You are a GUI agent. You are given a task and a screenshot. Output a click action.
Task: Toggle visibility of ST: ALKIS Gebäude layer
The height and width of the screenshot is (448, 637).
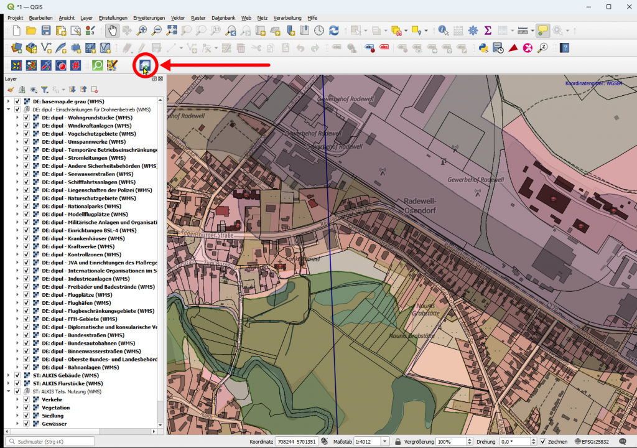pyautogui.click(x=17, y=376)
